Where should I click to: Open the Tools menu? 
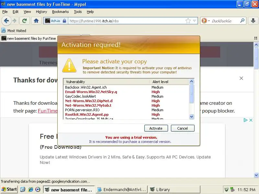tap(78, 12)
